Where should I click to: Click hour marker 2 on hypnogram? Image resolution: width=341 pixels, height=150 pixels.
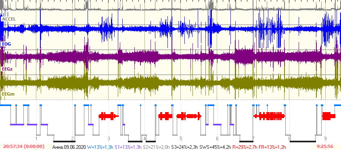click(72, 138)
